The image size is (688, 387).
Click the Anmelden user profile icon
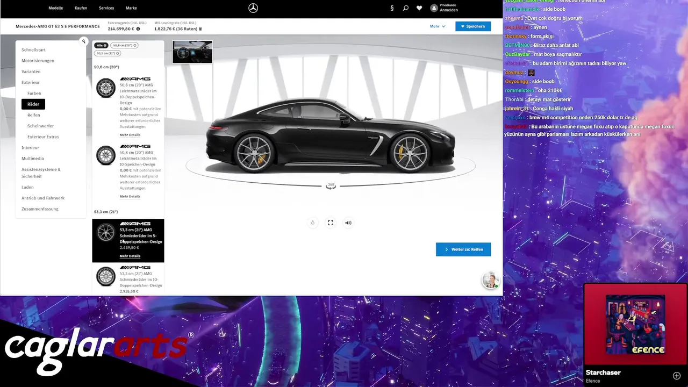pos(434,8)
